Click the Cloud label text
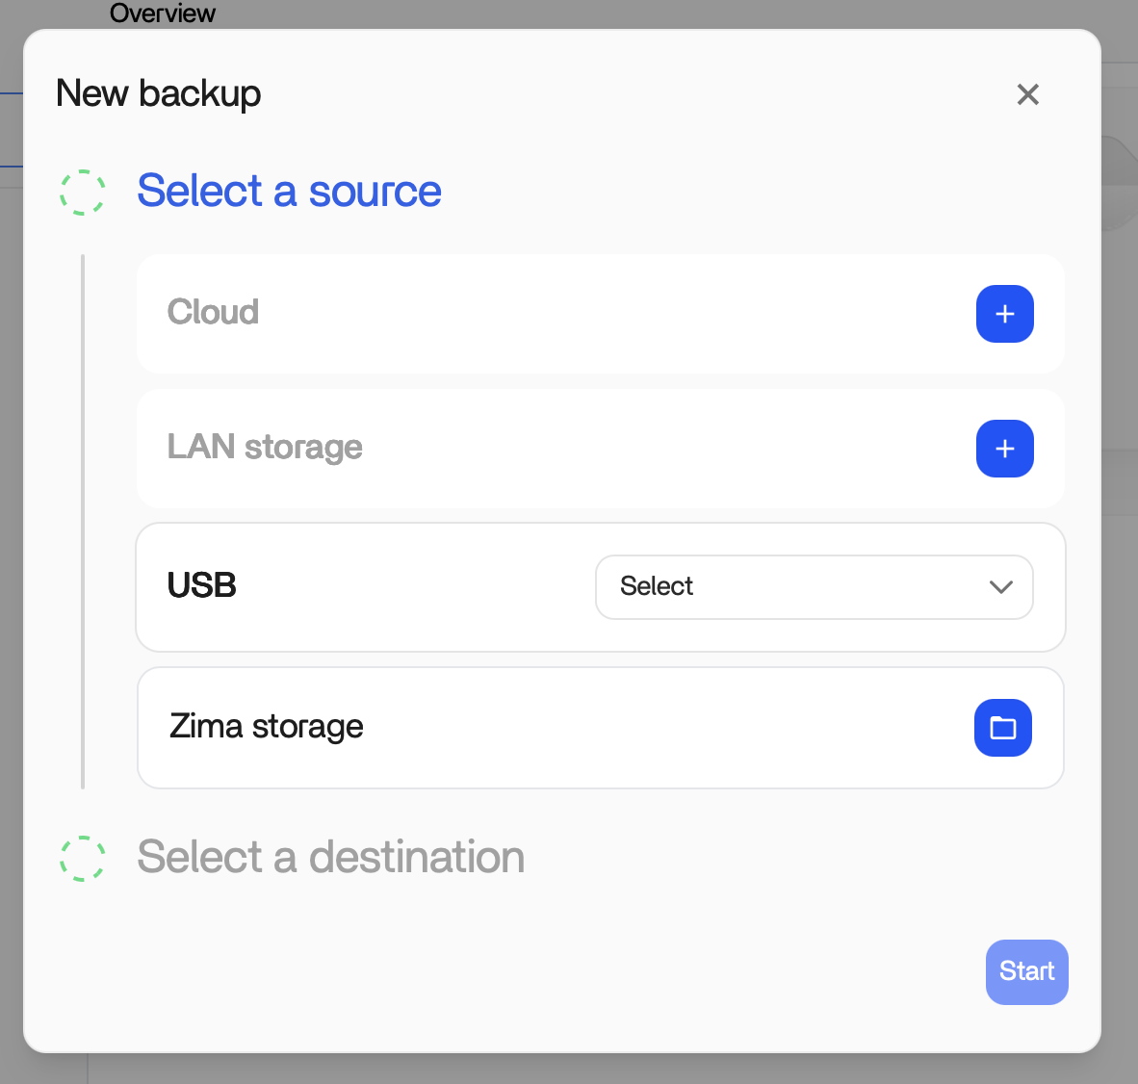Image resolution: width=1138 pixels, height=1084 pixels. 213,312
